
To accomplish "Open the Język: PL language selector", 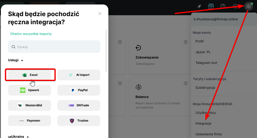I will pyautogui.click(x=203, y=52).
